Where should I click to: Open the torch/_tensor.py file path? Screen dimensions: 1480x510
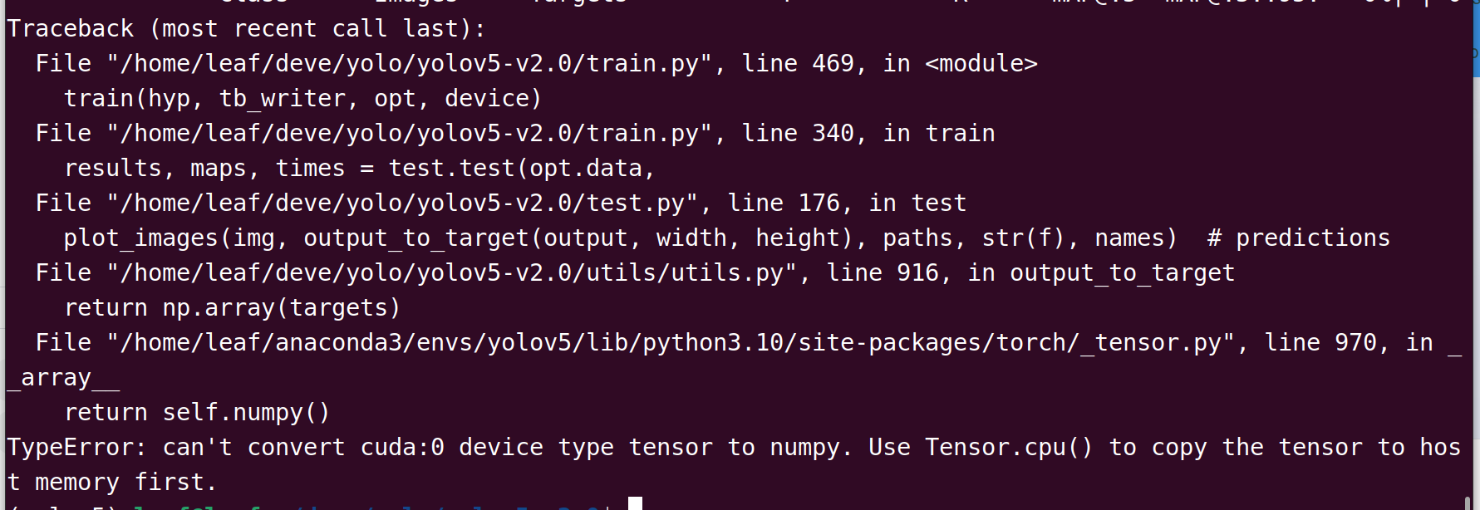click(676, 343)
